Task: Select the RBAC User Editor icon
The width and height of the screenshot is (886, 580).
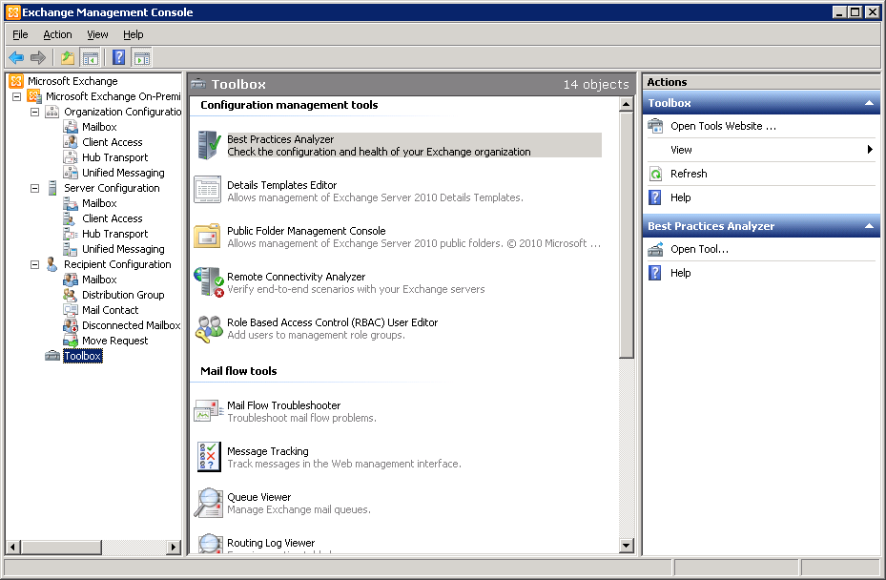Action: (209, 328)
